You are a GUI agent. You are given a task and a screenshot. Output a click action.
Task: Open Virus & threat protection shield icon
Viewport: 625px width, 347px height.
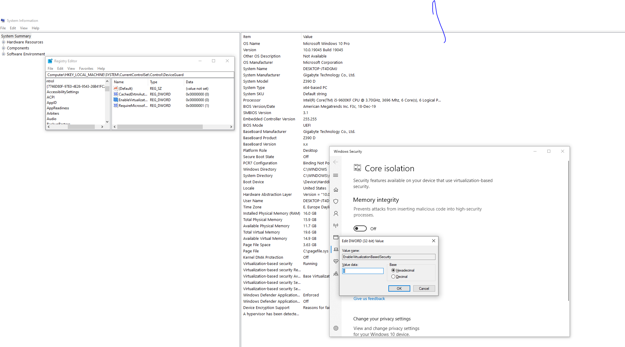tap(336, 201)
